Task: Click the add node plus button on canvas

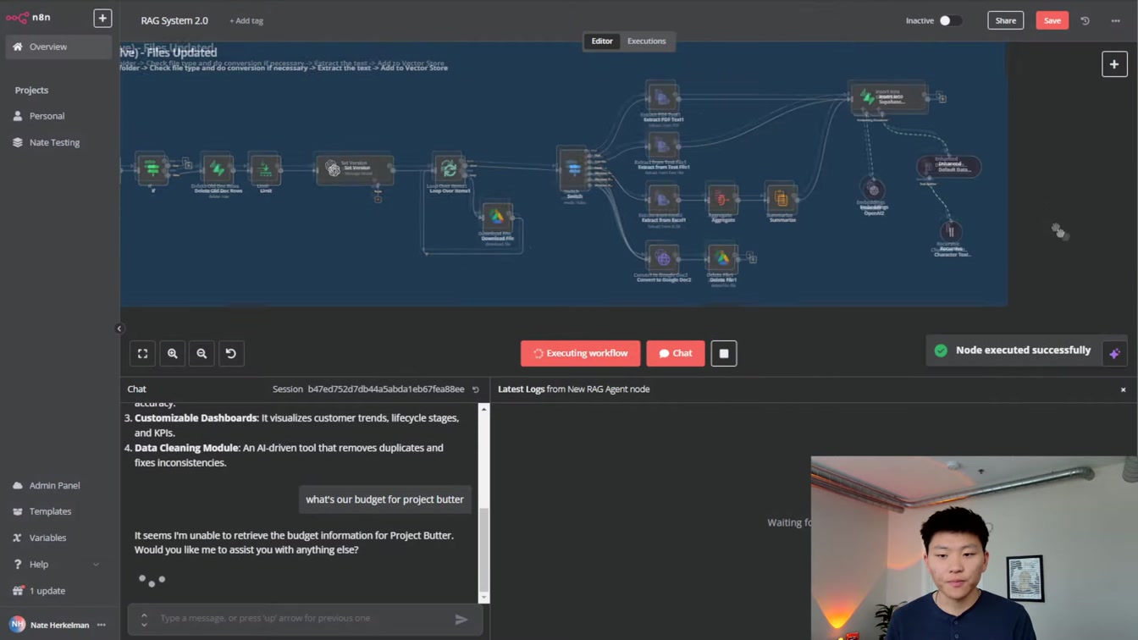Action: pyautogui.click(x=1114, y=64)
